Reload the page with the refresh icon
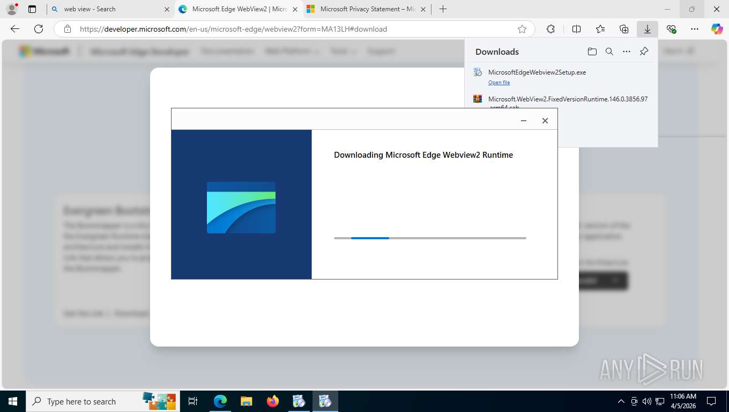Image resolution: width=729 pixels, height=412 pixels. click(39, 29)
